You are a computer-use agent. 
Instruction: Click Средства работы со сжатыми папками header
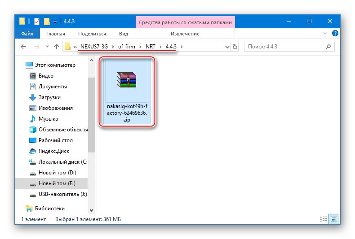(185, 22)
